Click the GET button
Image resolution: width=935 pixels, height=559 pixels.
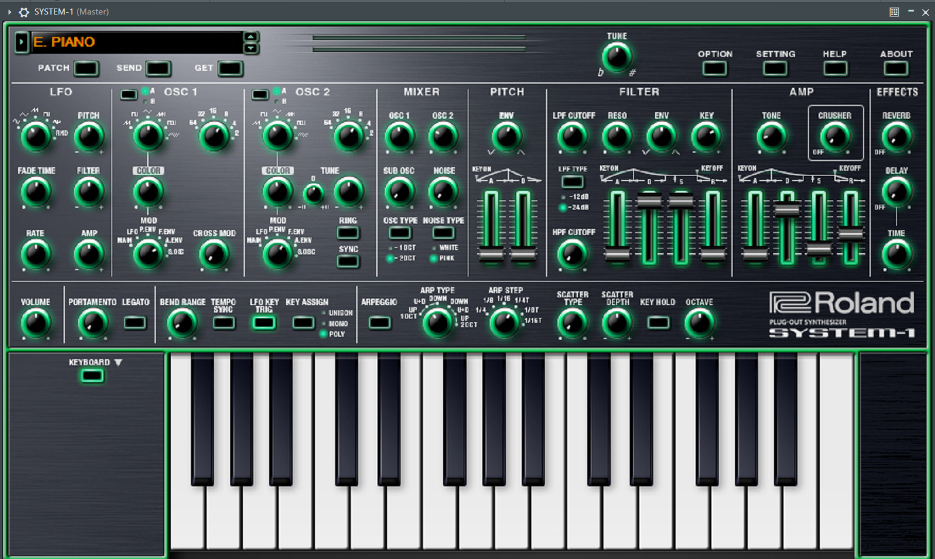point(230,68)
